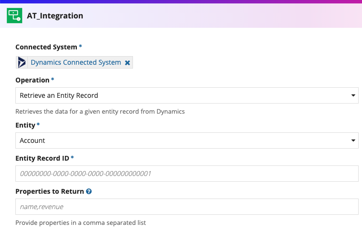Click the Entity field label
362x234 pixels.
25,125
